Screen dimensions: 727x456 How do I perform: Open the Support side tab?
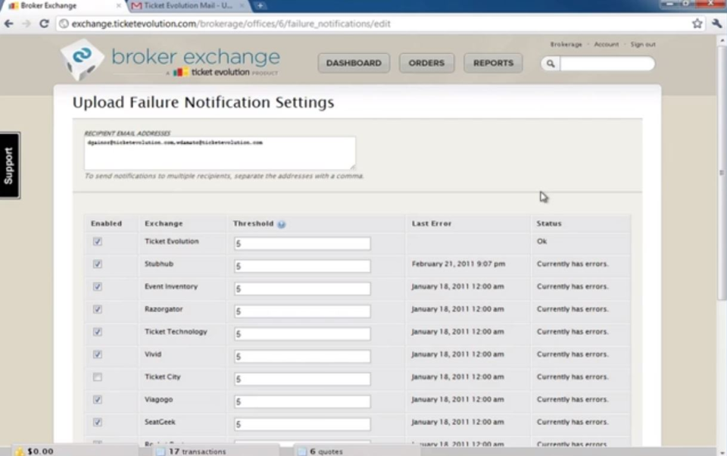pos(9,164)
